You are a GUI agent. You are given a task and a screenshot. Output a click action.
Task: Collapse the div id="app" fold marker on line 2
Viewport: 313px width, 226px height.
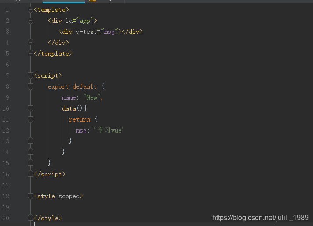[x=30, y=21]
